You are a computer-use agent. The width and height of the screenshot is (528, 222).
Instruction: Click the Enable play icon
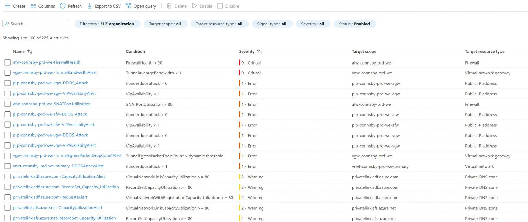point(194,6)
